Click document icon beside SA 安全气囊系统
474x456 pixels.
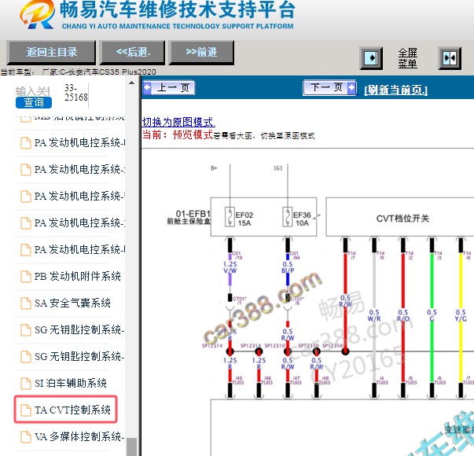26,303
